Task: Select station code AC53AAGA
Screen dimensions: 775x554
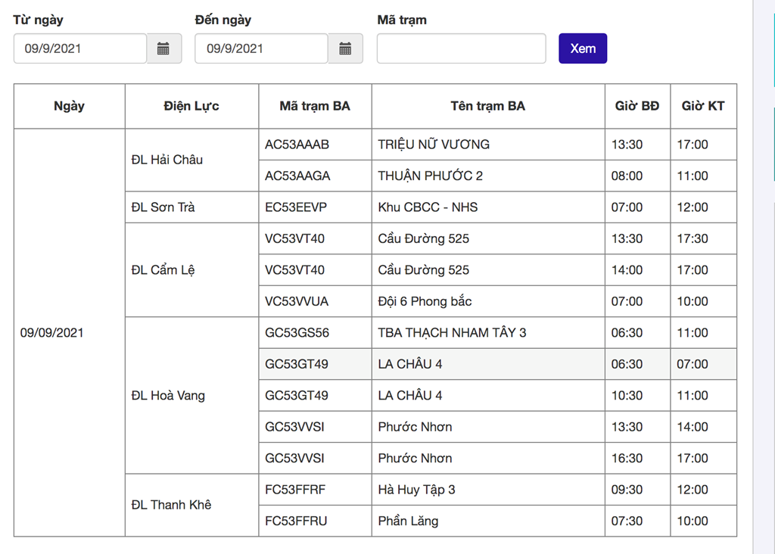Action: (297, 176)
